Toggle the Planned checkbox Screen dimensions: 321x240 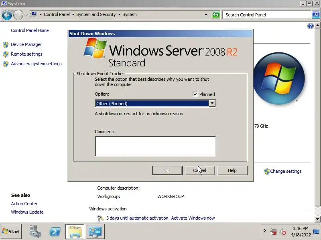[x=195, y=94]
